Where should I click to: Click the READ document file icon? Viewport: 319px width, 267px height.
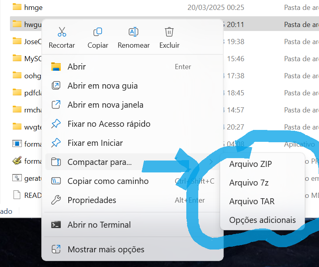pyautogui.click(x=17, y=195)
